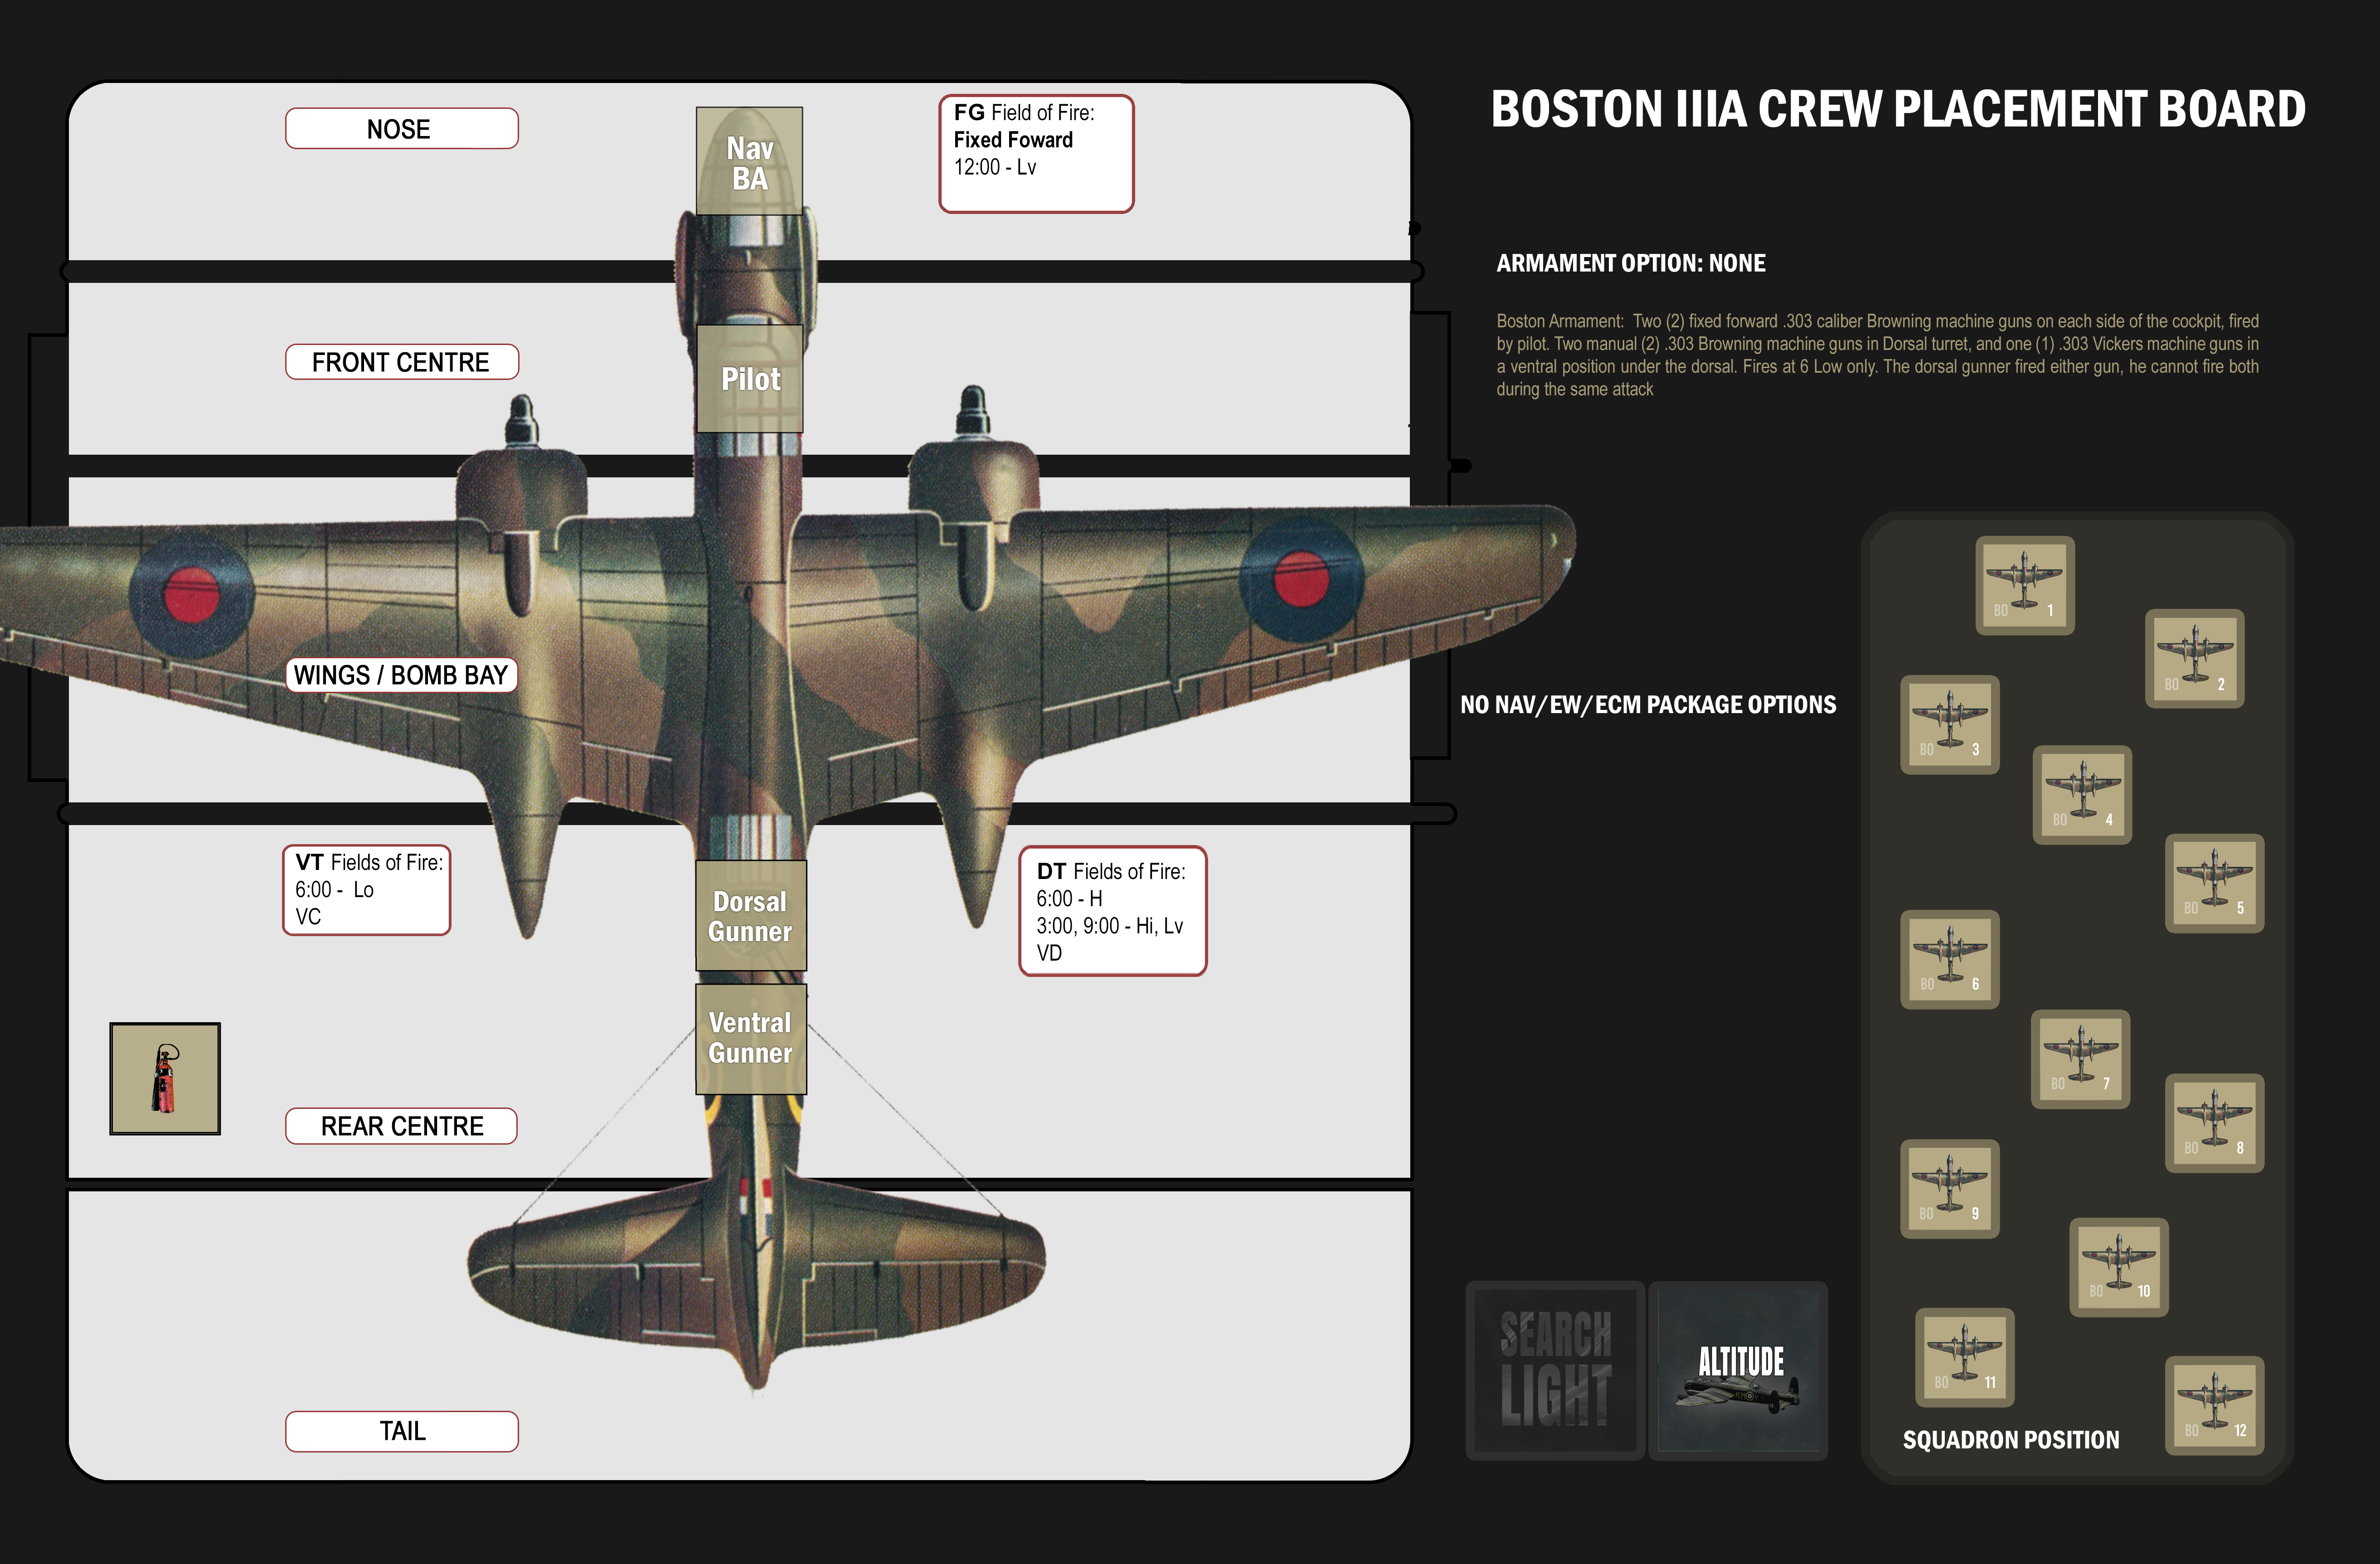The height and width of the screenshot is (1564, 2380).
Task: Select squadron position token BO 12
Action: point(2214,1405)
